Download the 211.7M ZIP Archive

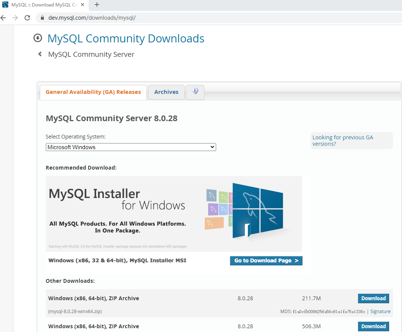(x=374, y=298)
